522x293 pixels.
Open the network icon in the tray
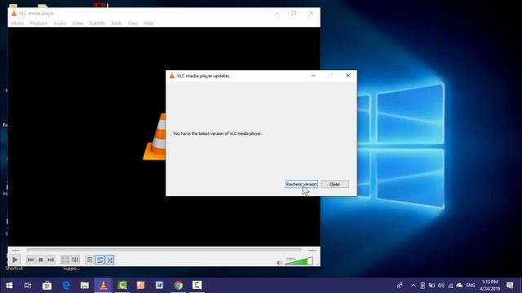click(x=450, y=286)
